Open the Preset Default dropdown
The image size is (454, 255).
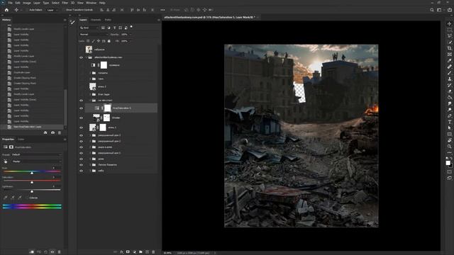pyautogui.click(x=36, y=154)
